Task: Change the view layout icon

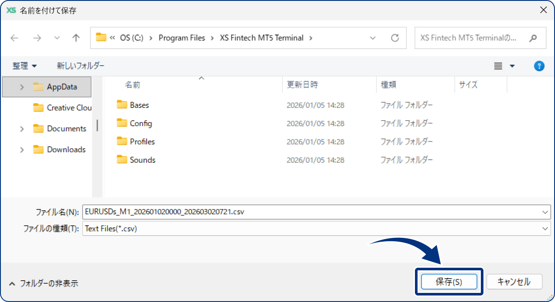Action: click(x=498, y=66)
